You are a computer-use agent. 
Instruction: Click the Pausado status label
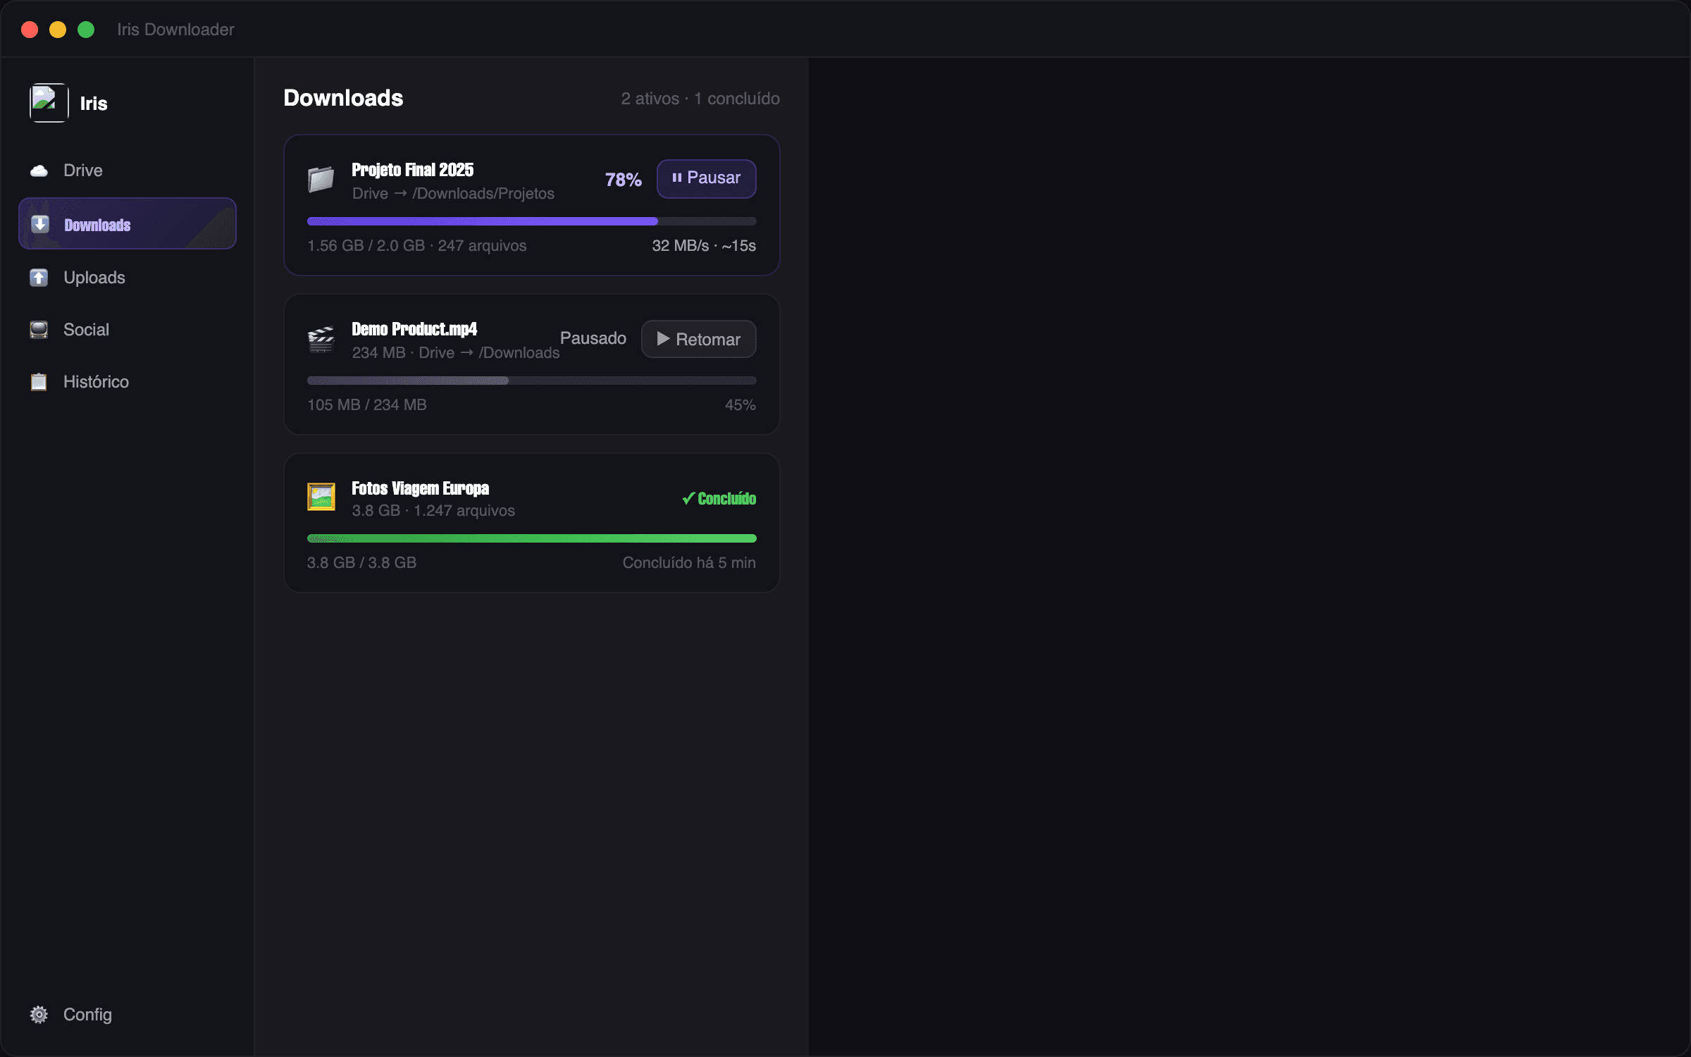pos(593,338)
